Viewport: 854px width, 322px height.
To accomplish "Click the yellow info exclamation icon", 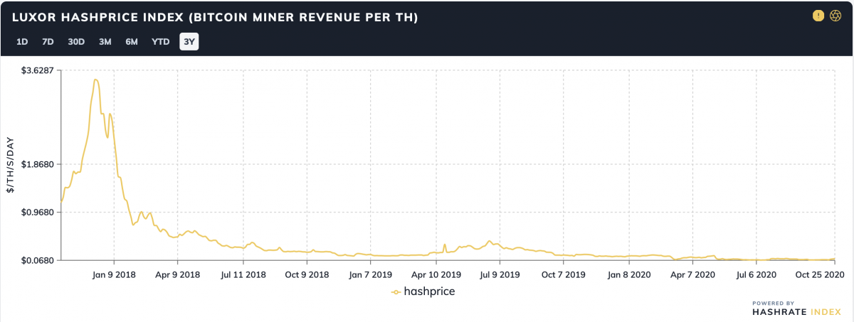I will click(x=818, y=16).
